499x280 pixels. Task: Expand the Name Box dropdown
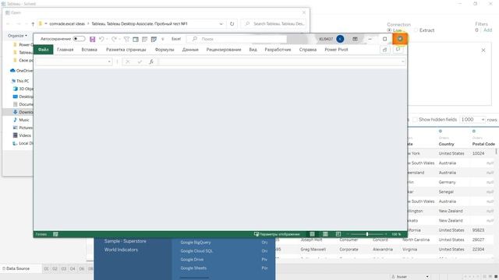click(109, 61)
